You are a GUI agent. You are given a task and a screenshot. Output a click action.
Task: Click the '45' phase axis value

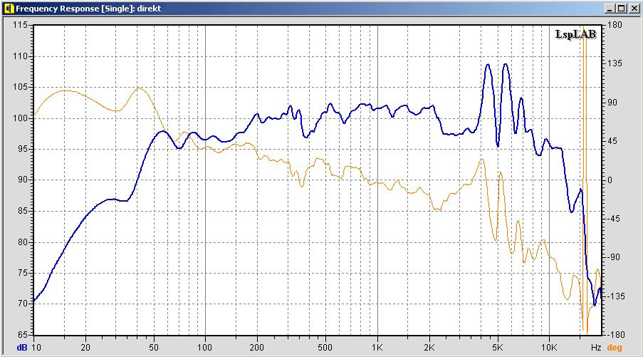[612, 141]
